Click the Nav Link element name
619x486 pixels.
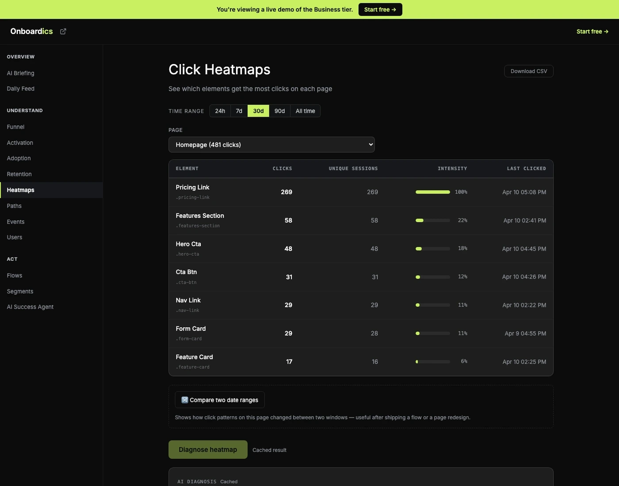pyautogui.click(x=188, y=300)
